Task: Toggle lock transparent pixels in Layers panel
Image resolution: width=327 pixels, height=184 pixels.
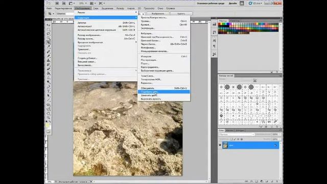Action: [231, 139]
